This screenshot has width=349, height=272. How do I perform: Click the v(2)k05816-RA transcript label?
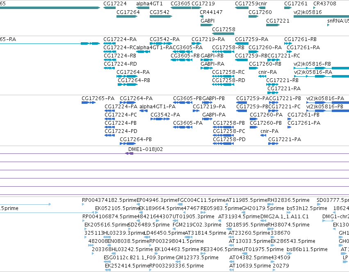(x=313, y=72)
